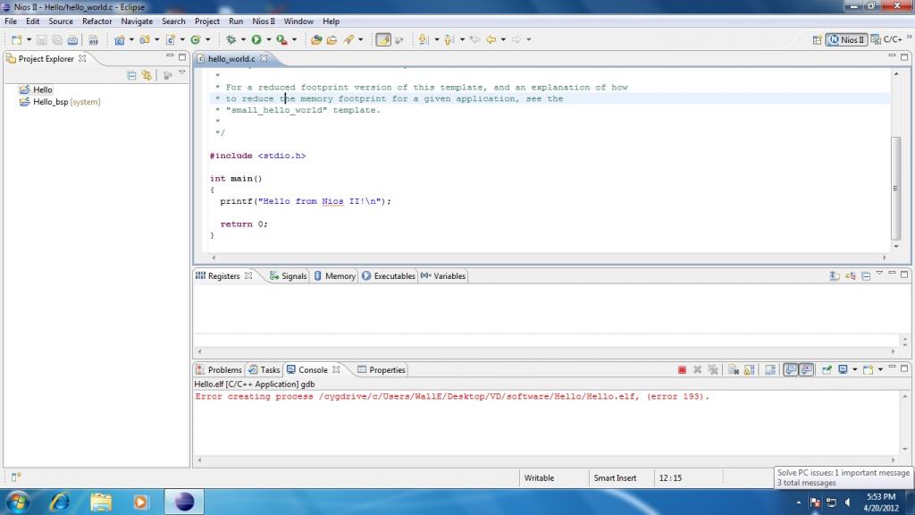
Task: Click the green Run button
Action: pos(256,39)
